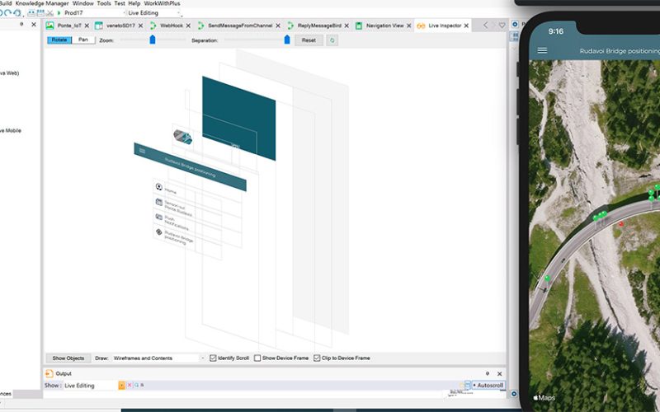
Task: Adjust the Zoom slider handle
Action: click(153, 40)
